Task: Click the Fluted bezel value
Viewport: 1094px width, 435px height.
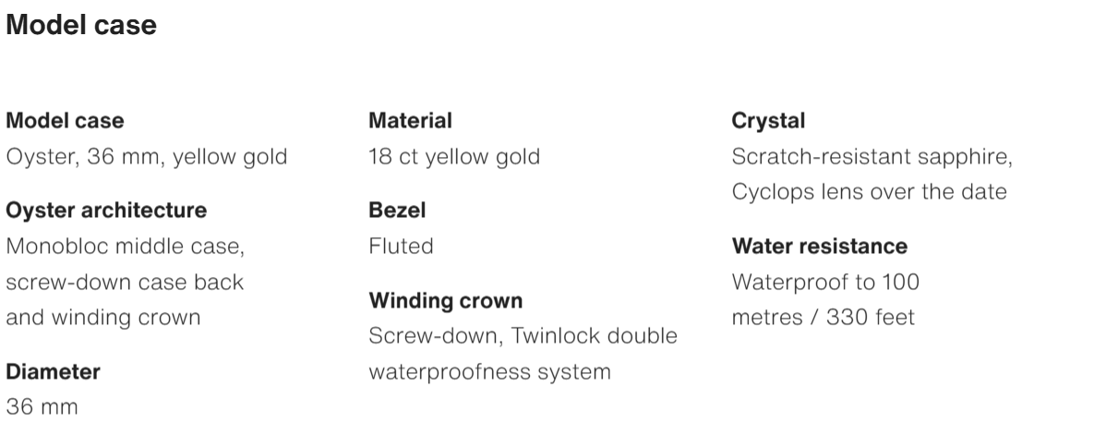Action: (x=402, y=247)
